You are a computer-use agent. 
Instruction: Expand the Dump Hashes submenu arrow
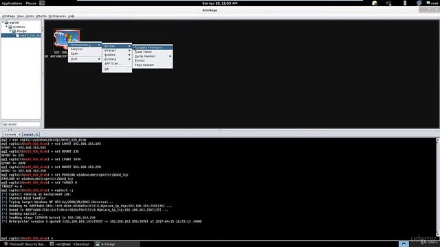pyautogui.click(x=170, y=56)
